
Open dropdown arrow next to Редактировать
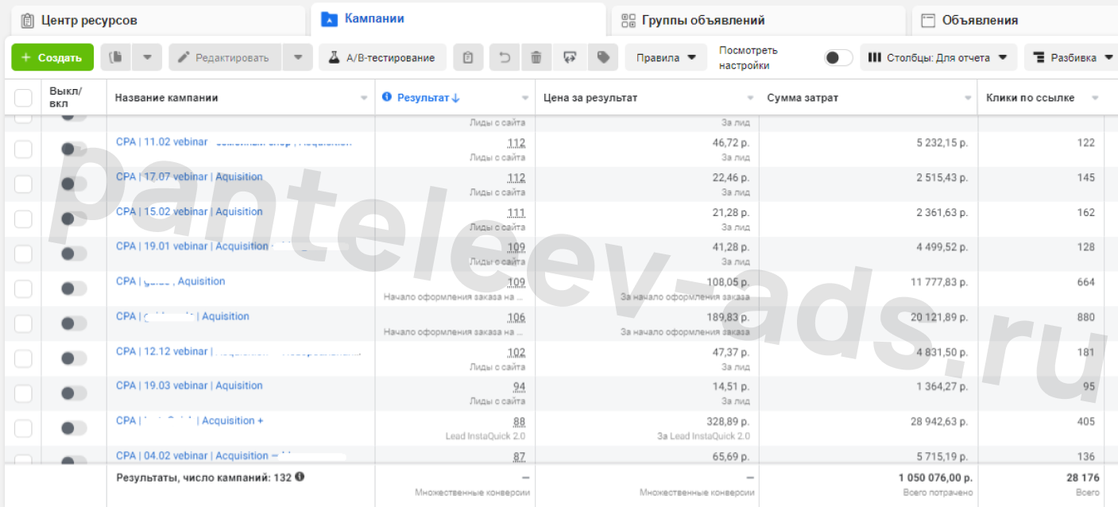[x=298, y=57]
